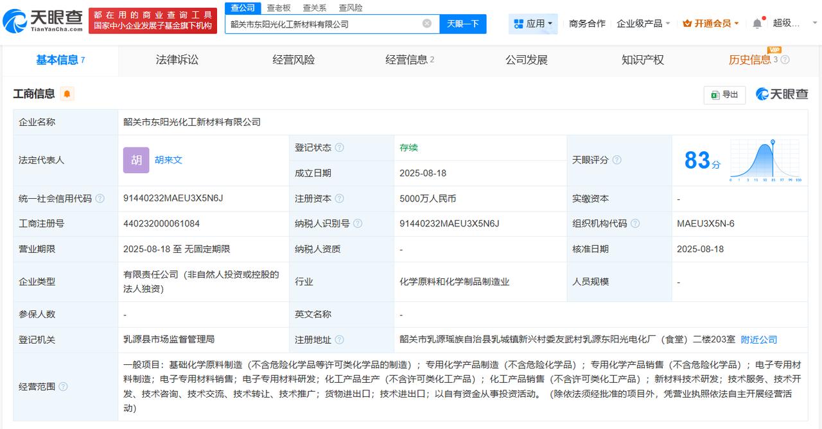Click help icon next to 登记状态
The height and width of the screenshot is (429, 822).
tap(339, 147)
